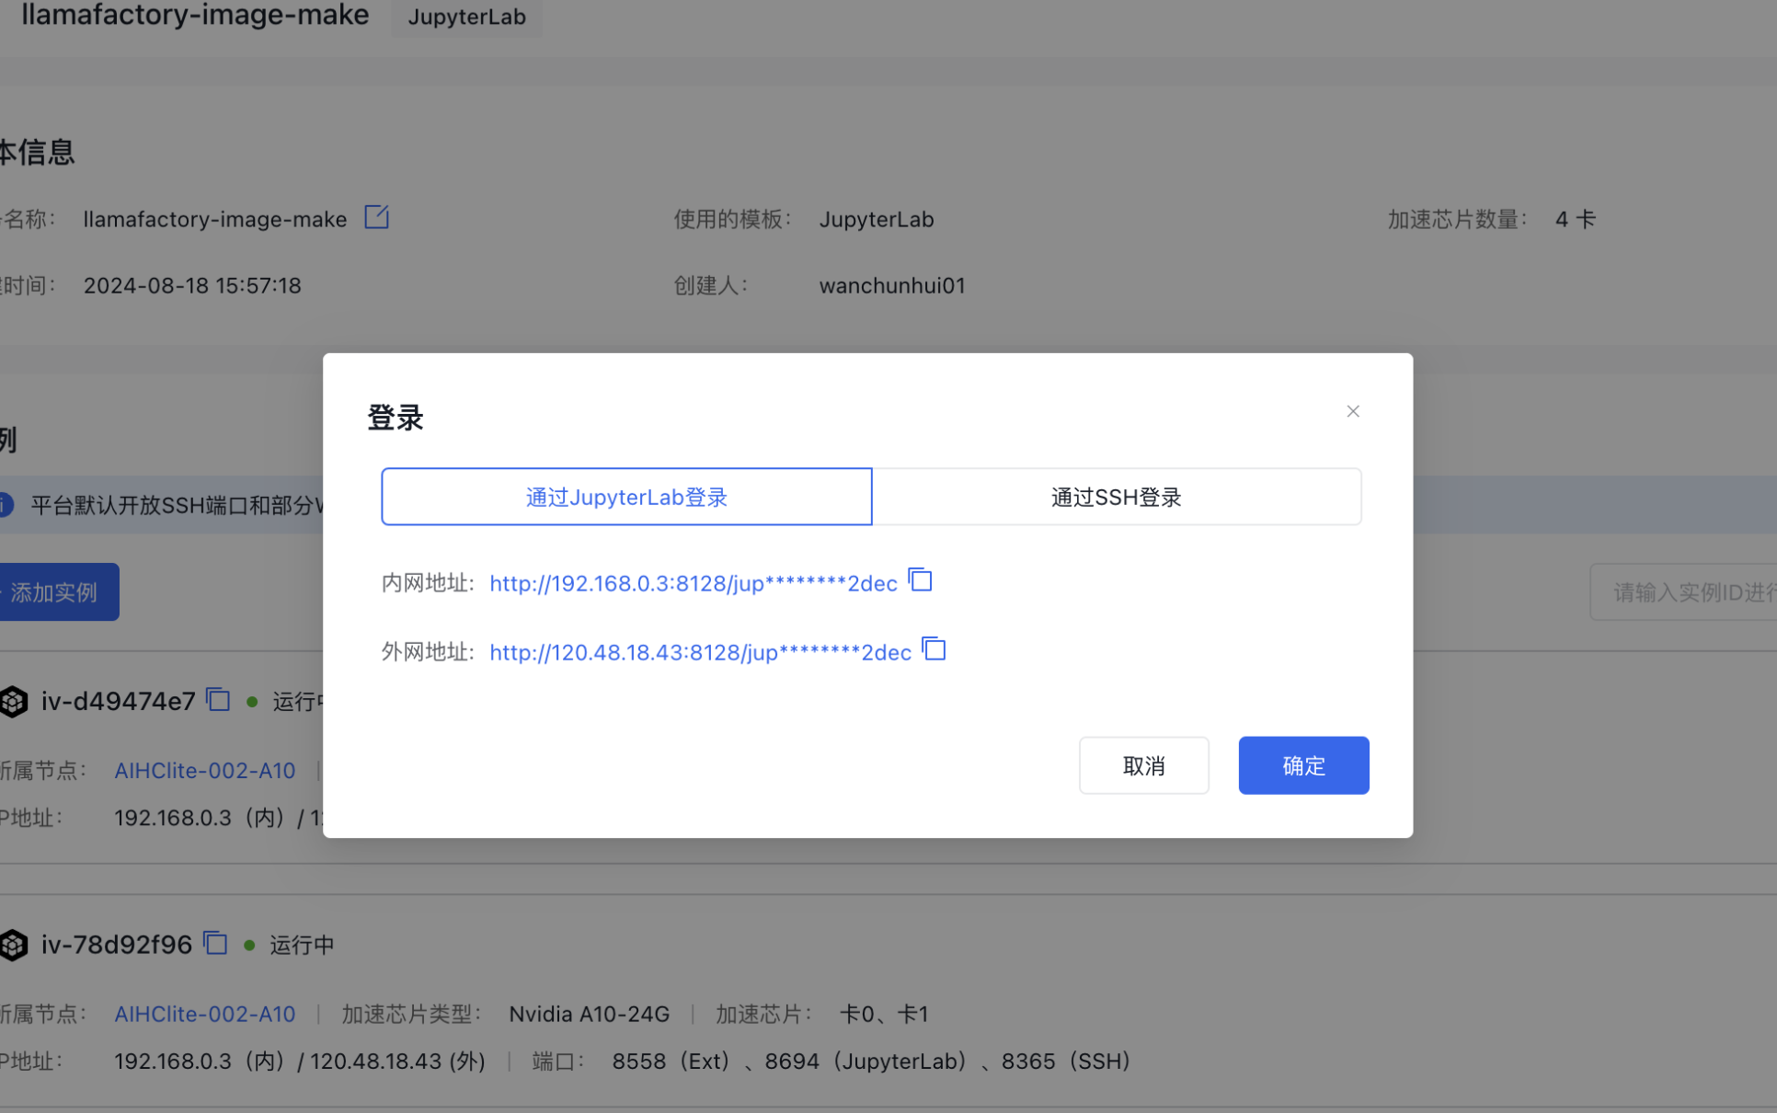This screenshot has height=1113, width=1777.
Task: Click the cube icon beside iv-78d92f96
Action: tap(14, 945)
